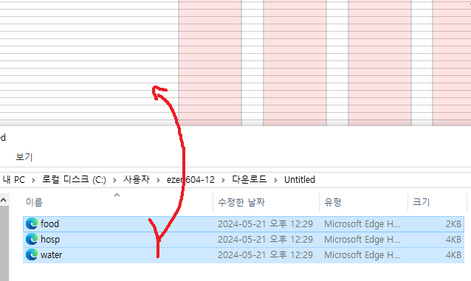Expand the chevron after 로컬 디스크 (C:)
The width and height of the screenshot is (471, 281).
[114, 180]
